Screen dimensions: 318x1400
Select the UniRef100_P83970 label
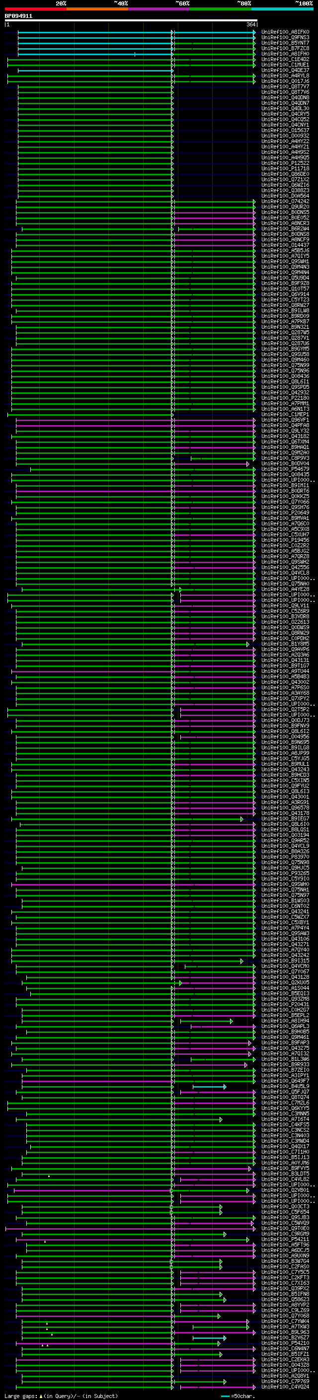tap(285, 857)
